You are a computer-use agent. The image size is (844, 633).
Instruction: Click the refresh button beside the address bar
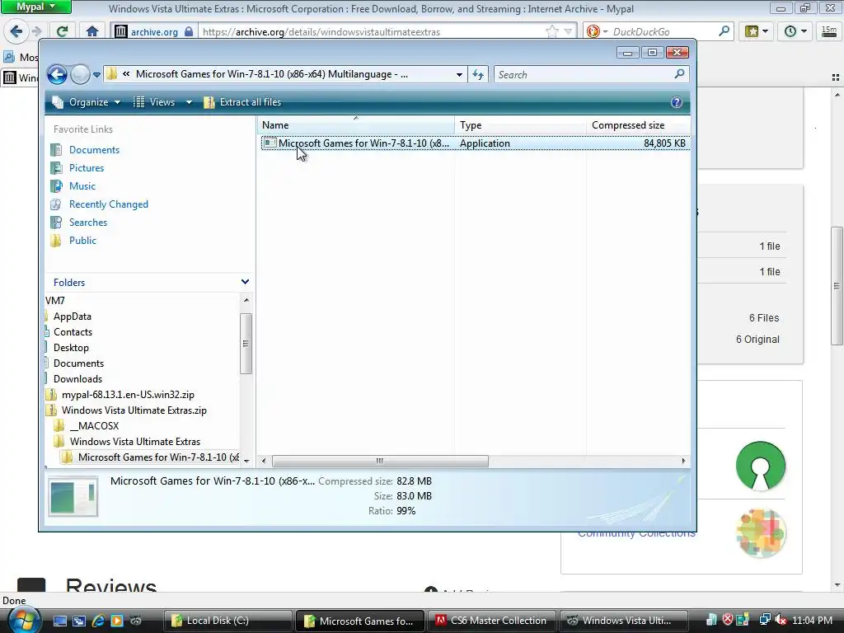click(x=478, y=75)
